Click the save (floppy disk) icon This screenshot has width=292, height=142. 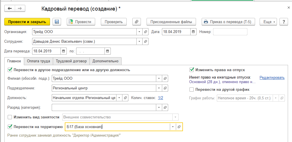coord(56,22)
